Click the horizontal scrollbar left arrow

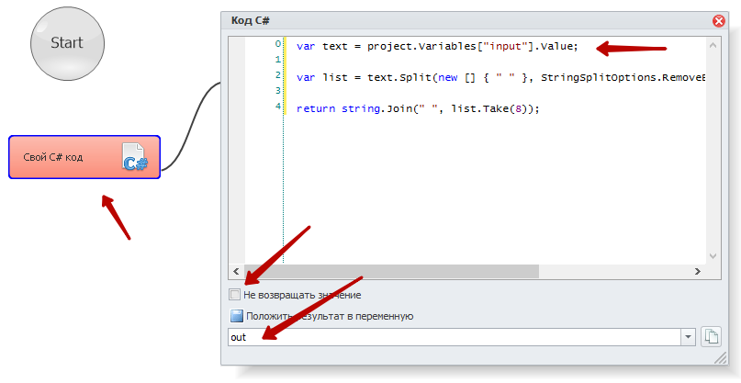tap(235, 272)
